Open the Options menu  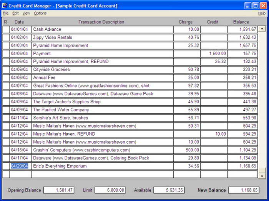pyautogui.click(x=40, y=13)
